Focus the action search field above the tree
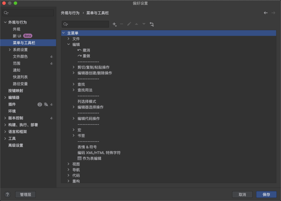This screenshot has height=201, width=281. [85, 24]
